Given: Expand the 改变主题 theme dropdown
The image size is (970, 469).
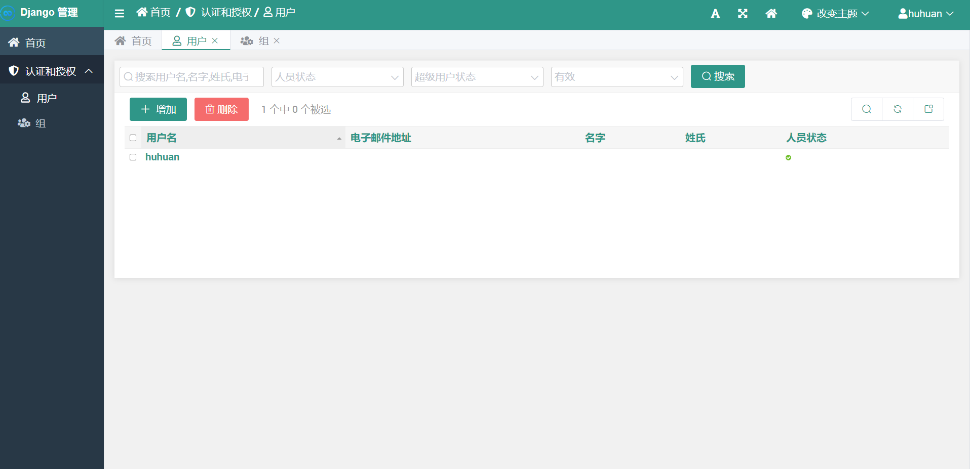Looking at the screenshot, I should [835, 13].
